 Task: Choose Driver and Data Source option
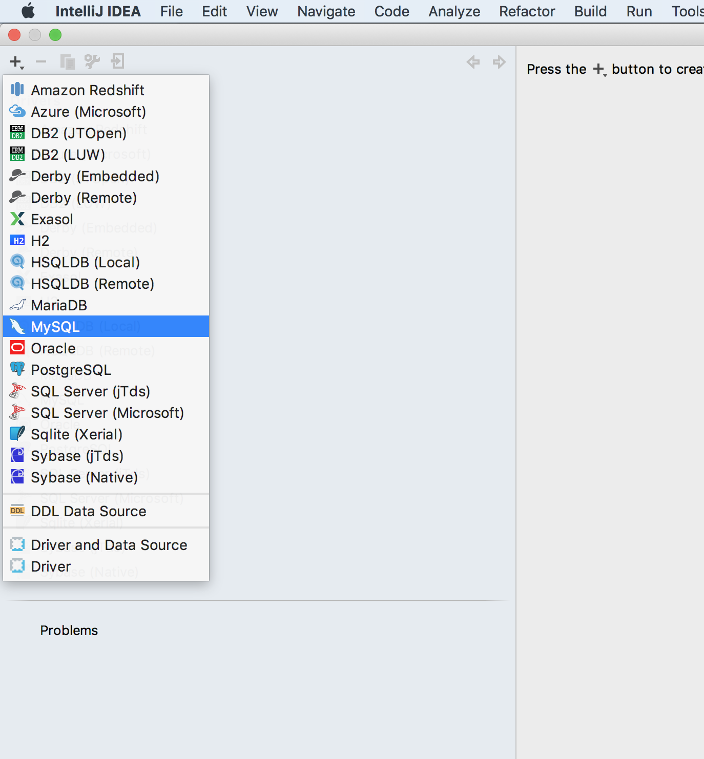(x=106, y=545)
